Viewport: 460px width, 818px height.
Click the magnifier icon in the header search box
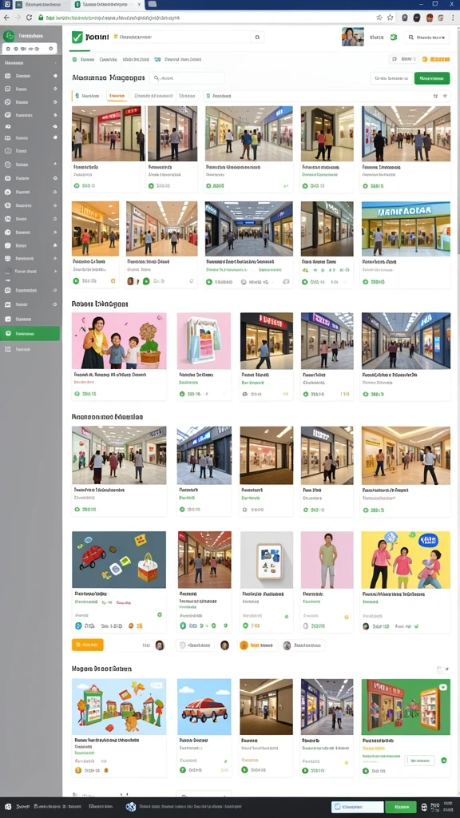[x=256, y=37]
